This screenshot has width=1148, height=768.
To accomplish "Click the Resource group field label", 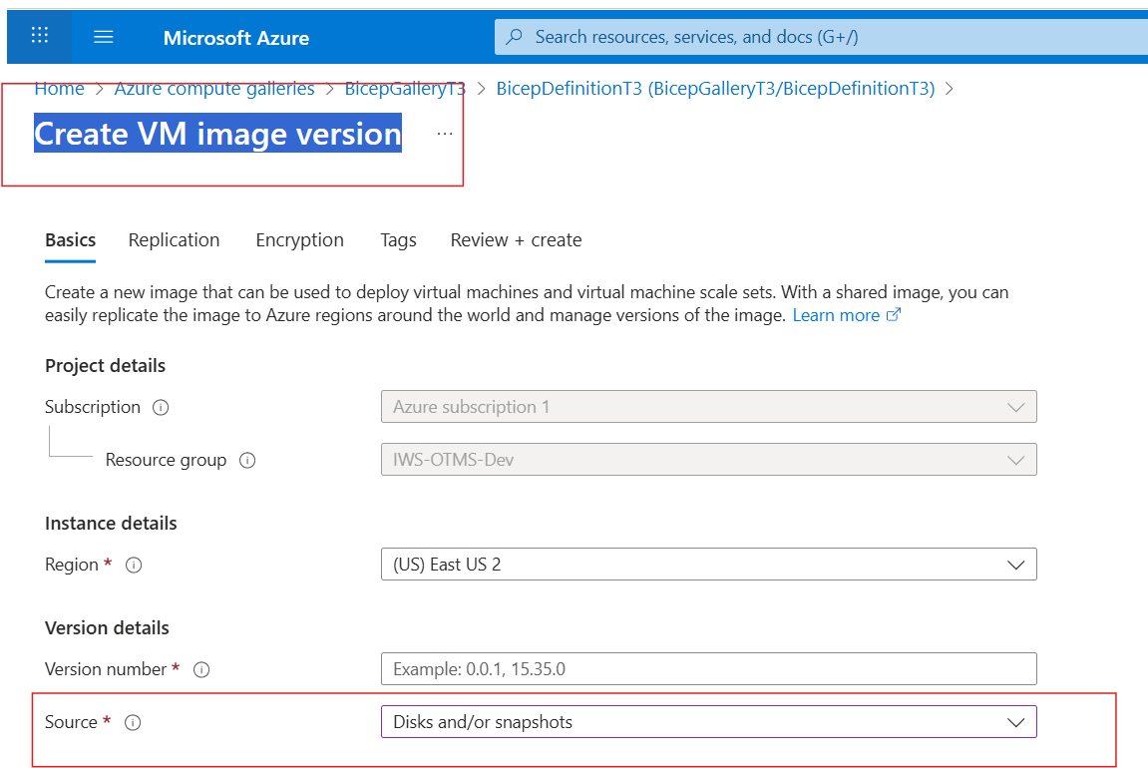I will pos(166,460).
